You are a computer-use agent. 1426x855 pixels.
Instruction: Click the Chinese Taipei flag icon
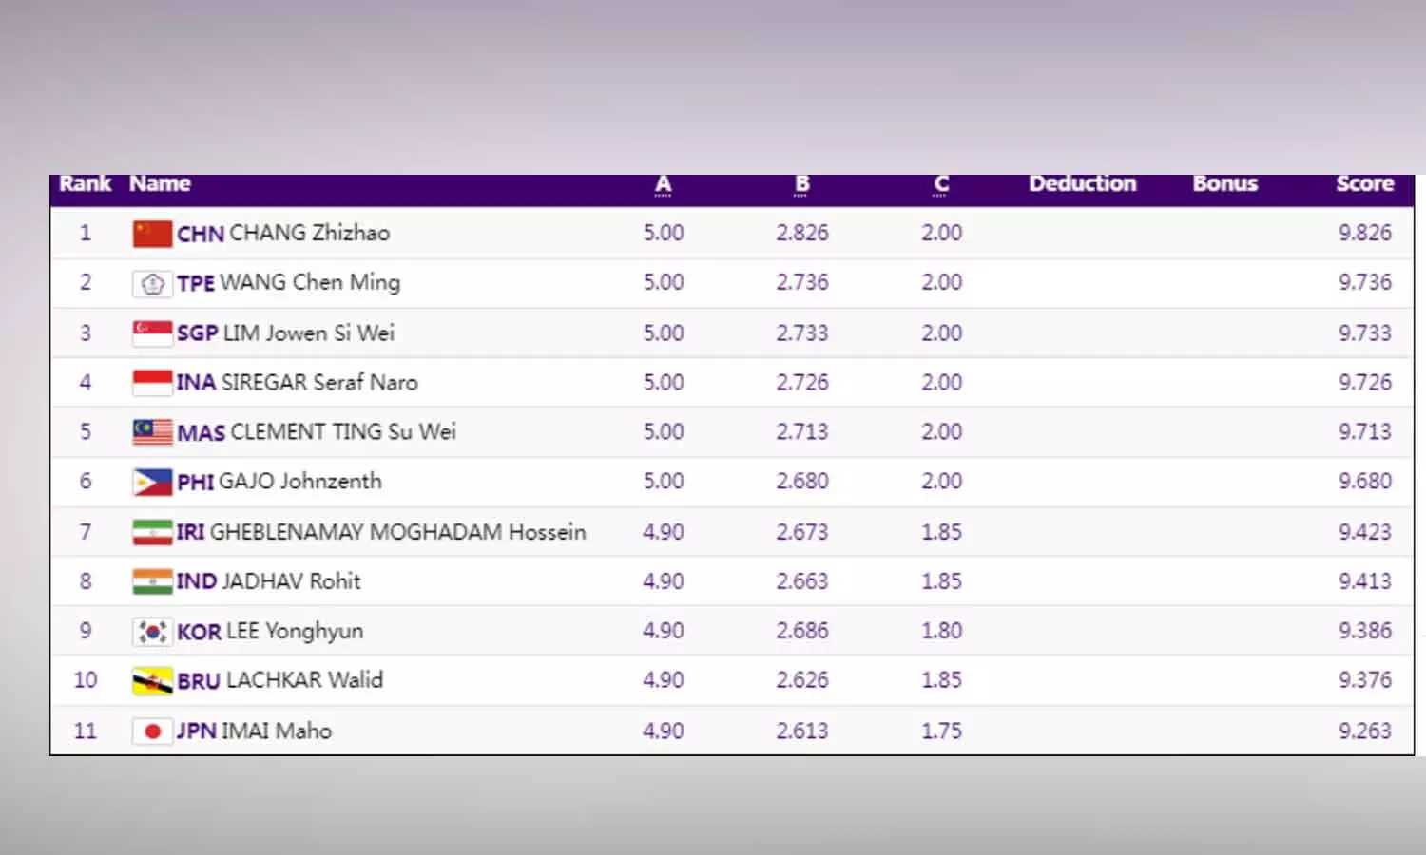pyautogui.click(x=152, y=283)
